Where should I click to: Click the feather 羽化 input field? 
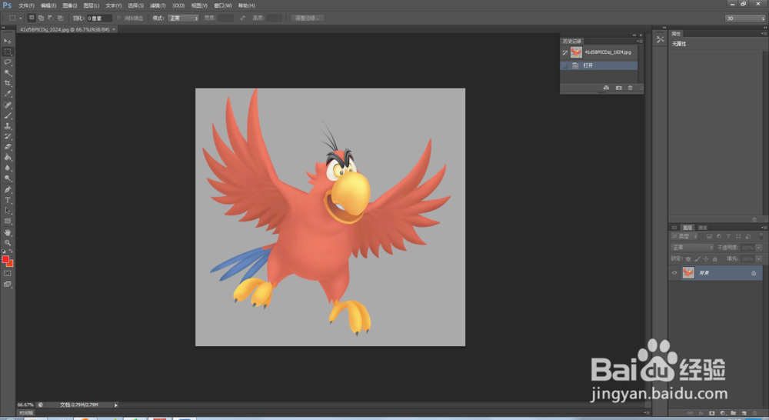[x=99, y=18]
